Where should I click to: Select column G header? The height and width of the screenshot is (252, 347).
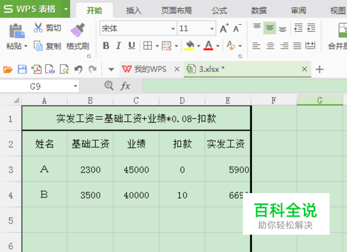coord(320,100)
